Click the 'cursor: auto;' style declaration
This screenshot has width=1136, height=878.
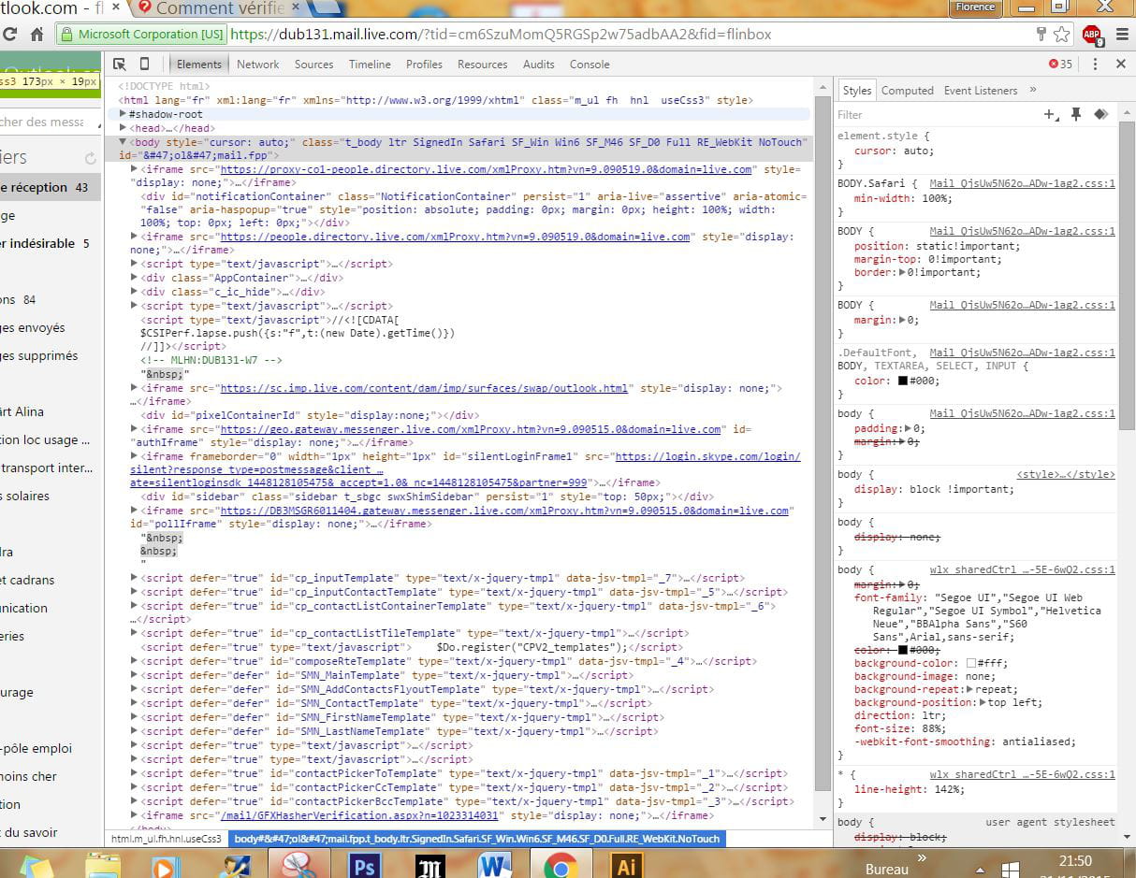tap(894, 151)
